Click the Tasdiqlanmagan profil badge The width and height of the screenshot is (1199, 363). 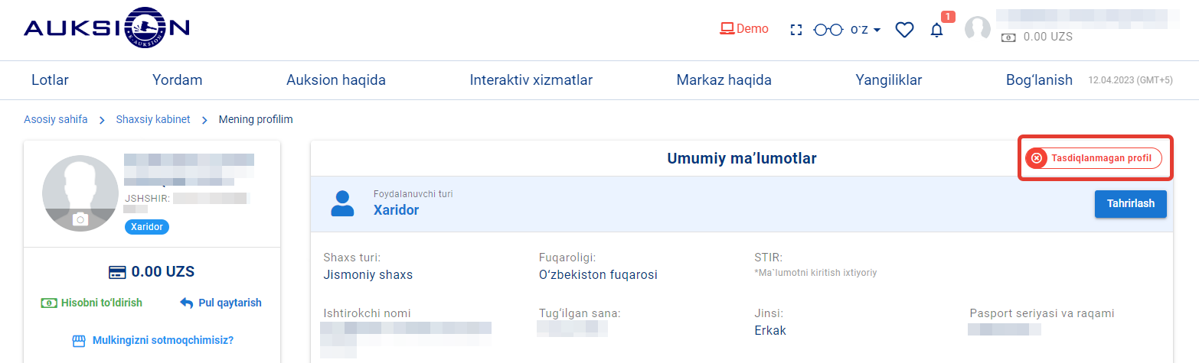[1093, 158]
